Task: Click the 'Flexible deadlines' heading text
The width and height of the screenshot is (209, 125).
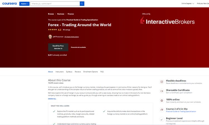Action: click(x=176, y=81)
